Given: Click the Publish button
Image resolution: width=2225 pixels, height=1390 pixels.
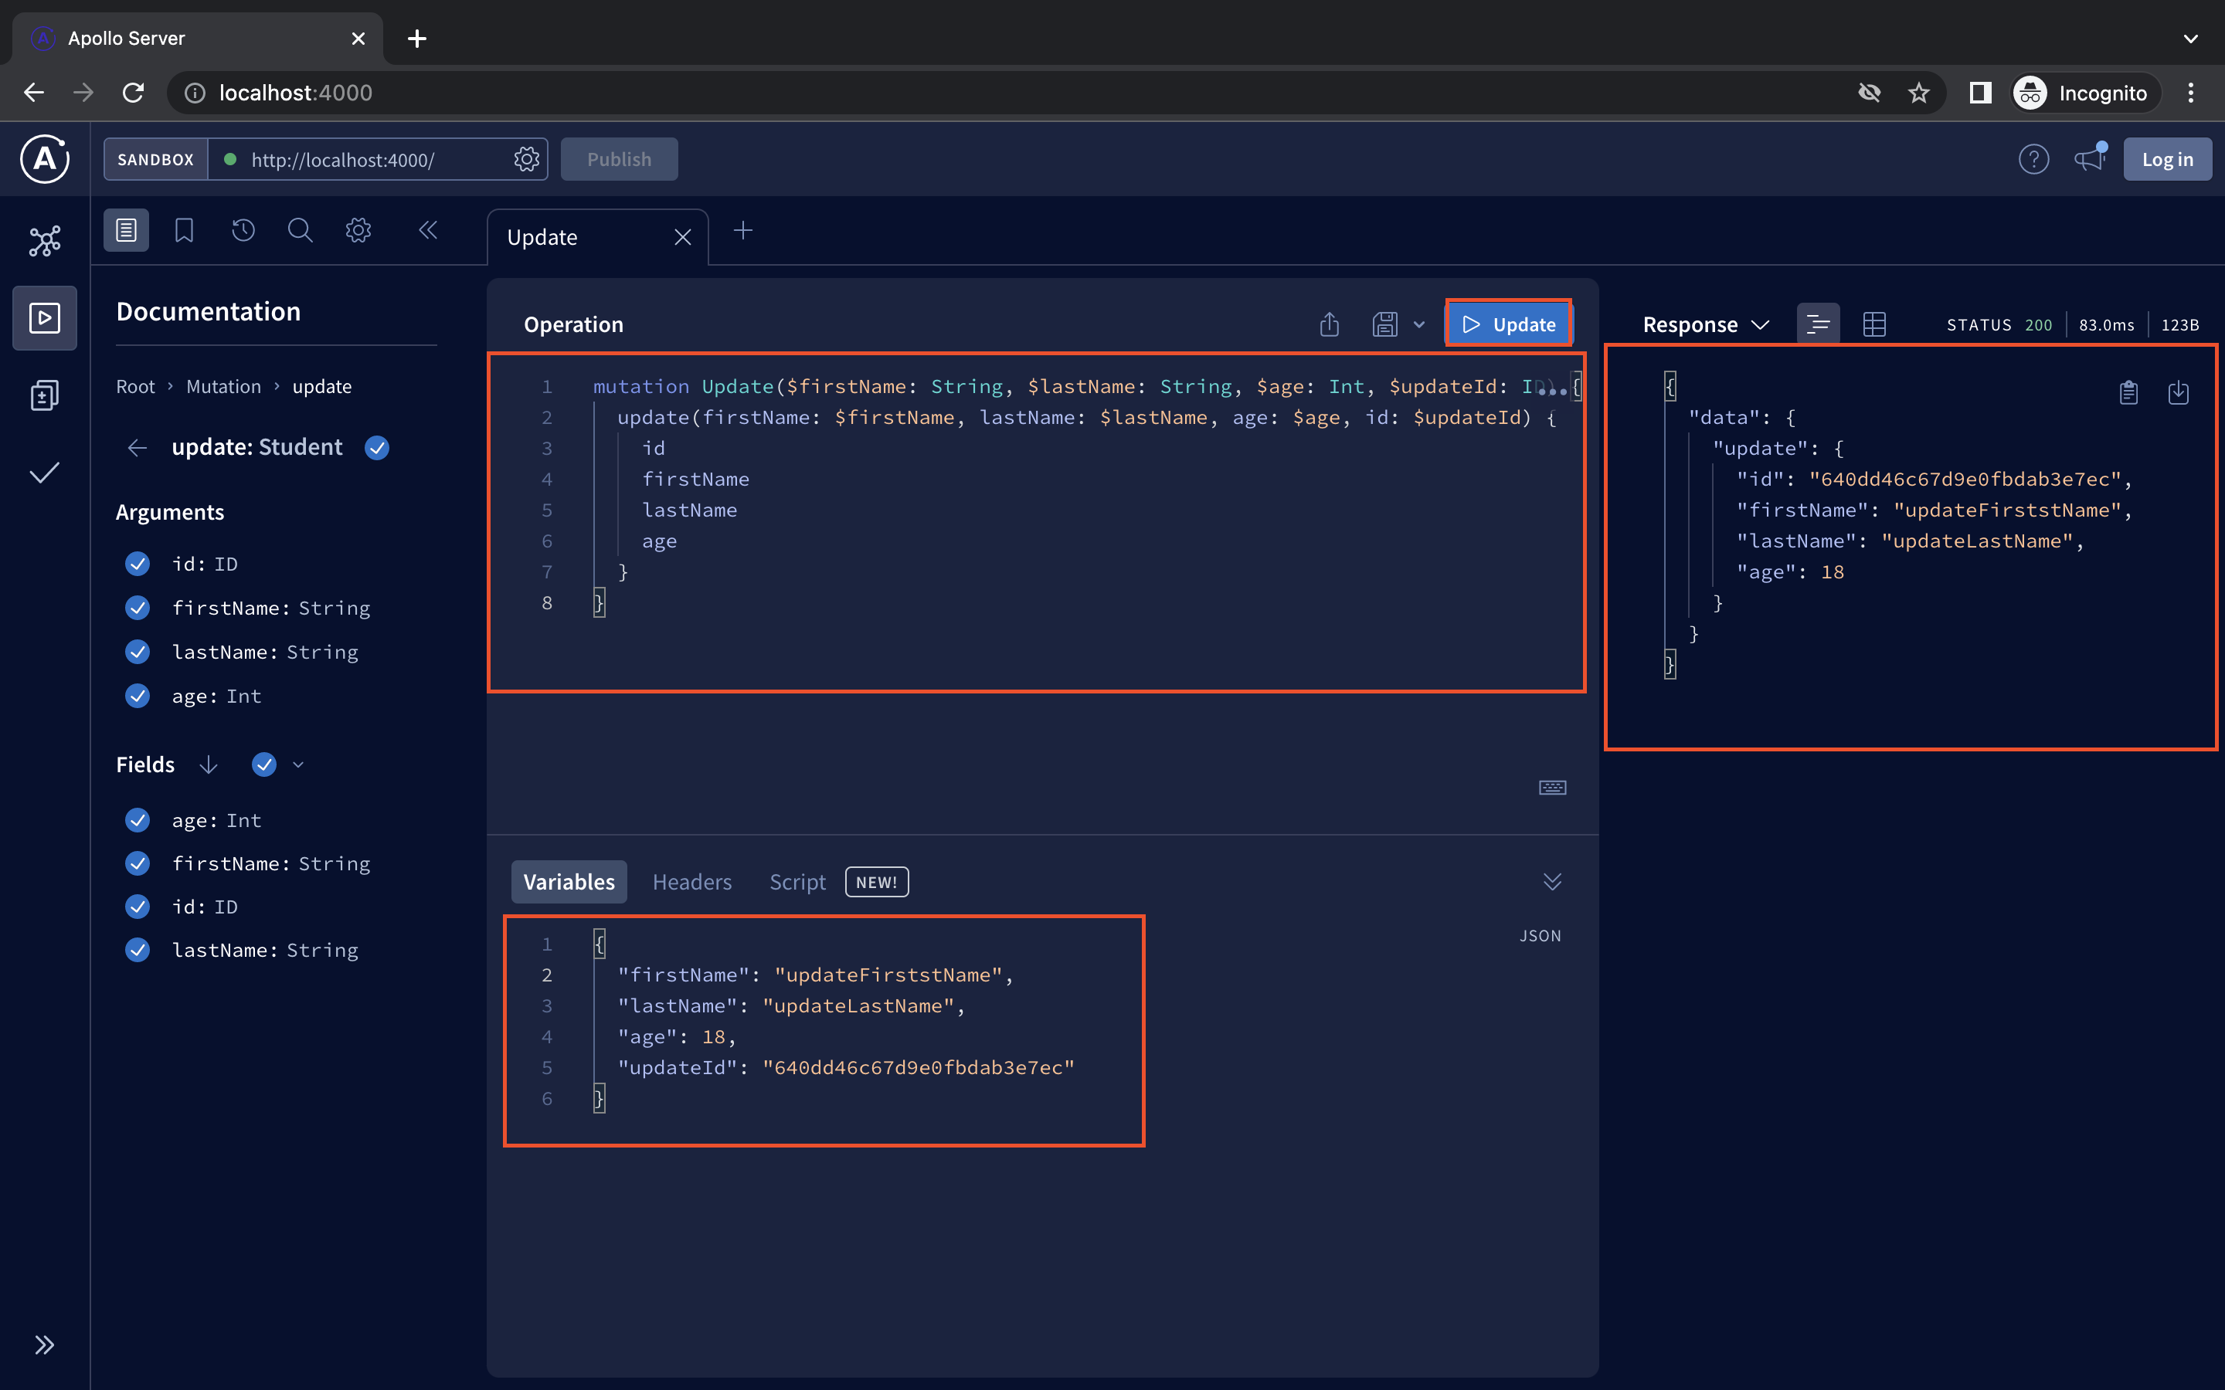Looking at the screenshot, I should click(620, 159).
